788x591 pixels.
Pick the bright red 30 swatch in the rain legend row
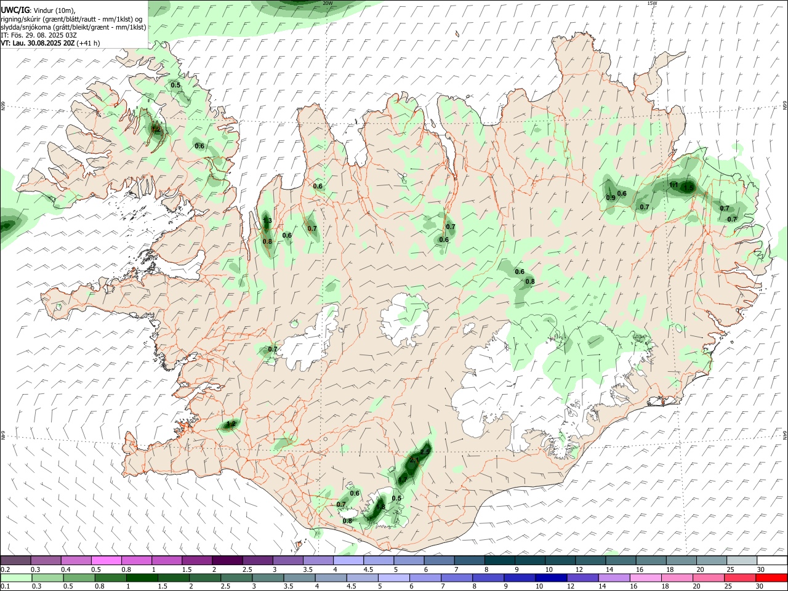tap(771, 577)
